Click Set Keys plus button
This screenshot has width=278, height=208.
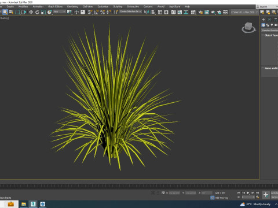click(266, 195)
